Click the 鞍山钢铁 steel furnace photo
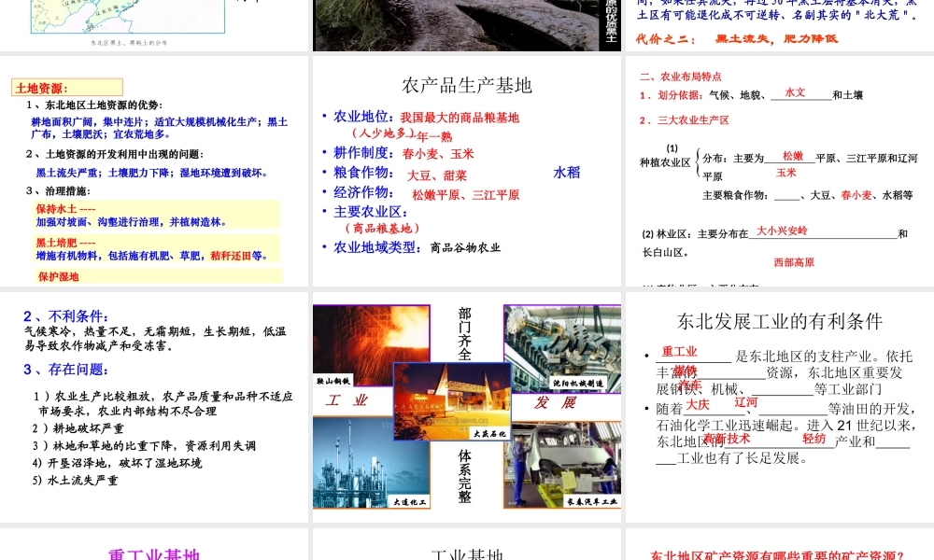The width and height of the screenshot is (934, 560). (371, 345)
